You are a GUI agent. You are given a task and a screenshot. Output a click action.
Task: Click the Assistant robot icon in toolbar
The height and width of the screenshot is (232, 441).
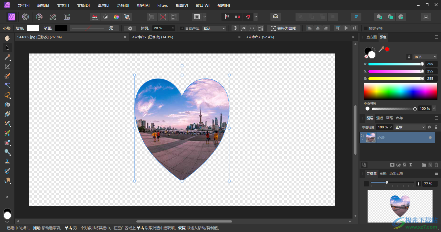275,17
